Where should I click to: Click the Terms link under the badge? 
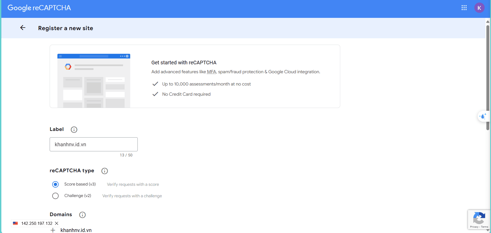coord(484,227)
